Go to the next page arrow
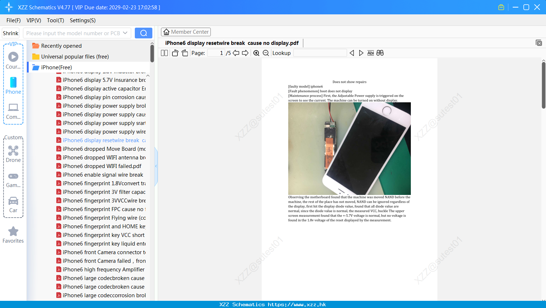Screen dimensions: 546x308 (x=245, y=53)
